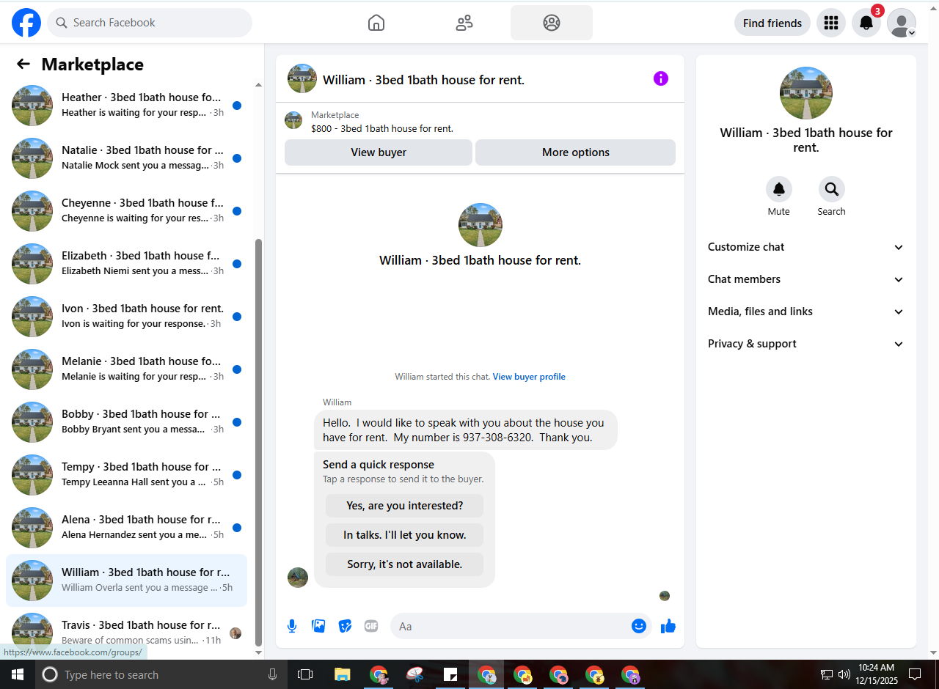Send a voice clip microphone icon
This screenshot has width=939, height=689.
click(x=292, y=626)
